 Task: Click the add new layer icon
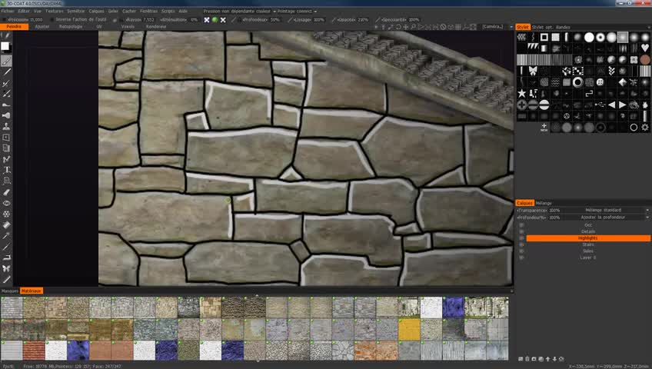tap(521, 359)
